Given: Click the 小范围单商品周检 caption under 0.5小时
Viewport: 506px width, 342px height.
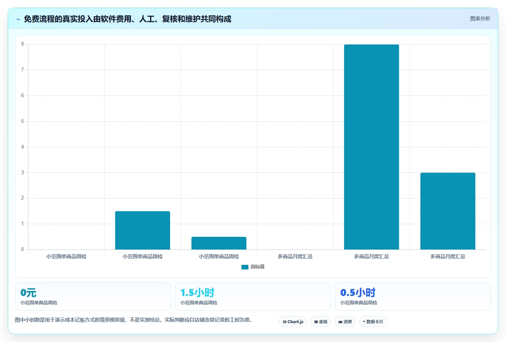Looking at the screenshot, I should [359, 303].
